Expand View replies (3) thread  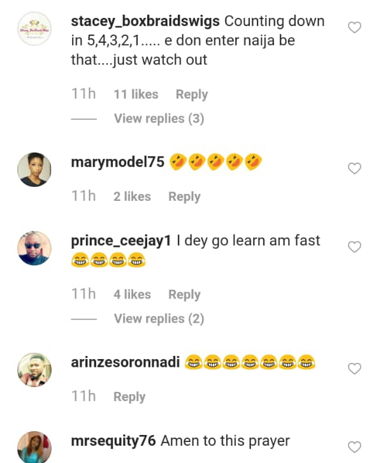(x=159, y=119)
